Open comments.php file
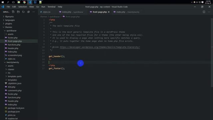 (15, 90)
